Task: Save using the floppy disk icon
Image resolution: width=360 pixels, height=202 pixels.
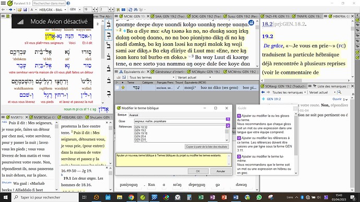Action: click(x=25, y=9)
